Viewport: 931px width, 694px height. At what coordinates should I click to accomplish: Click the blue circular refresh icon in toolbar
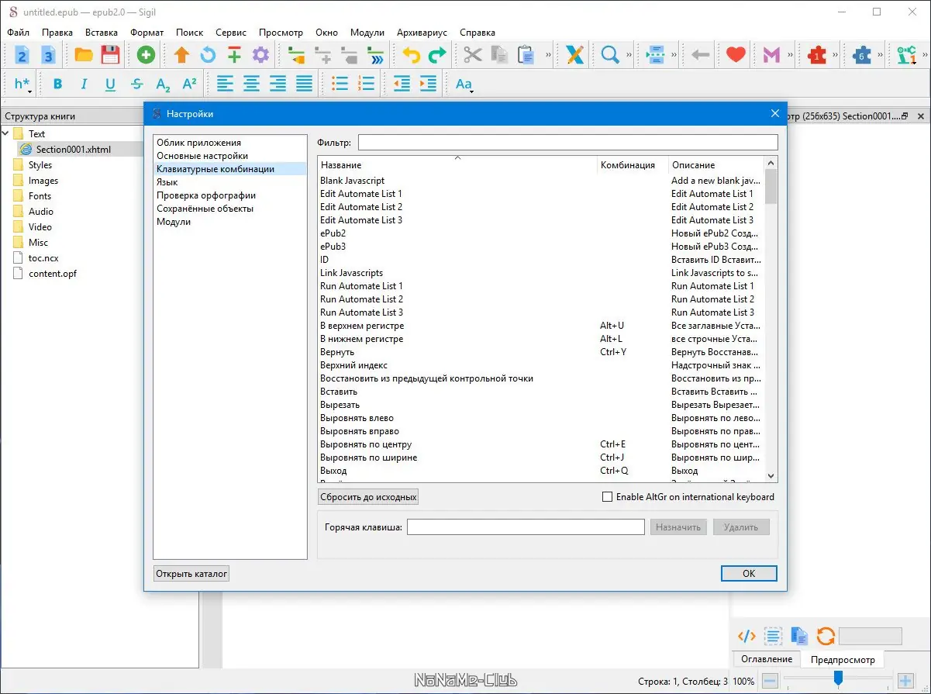click(208, 55)
